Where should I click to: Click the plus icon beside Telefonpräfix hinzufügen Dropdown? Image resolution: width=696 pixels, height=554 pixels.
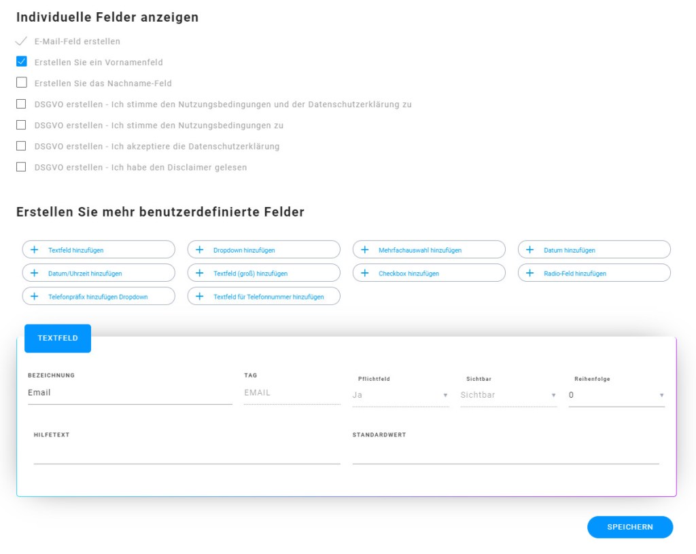(34, 297)
